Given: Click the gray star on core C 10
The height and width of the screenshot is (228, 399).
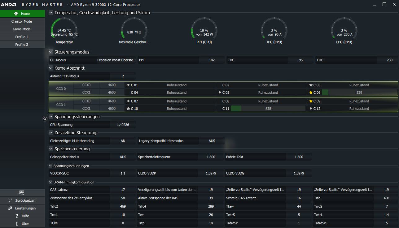Looking at the screenshot, I should [x=128, y=109].
